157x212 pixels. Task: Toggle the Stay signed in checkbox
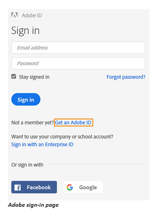[x=13, y=77]
